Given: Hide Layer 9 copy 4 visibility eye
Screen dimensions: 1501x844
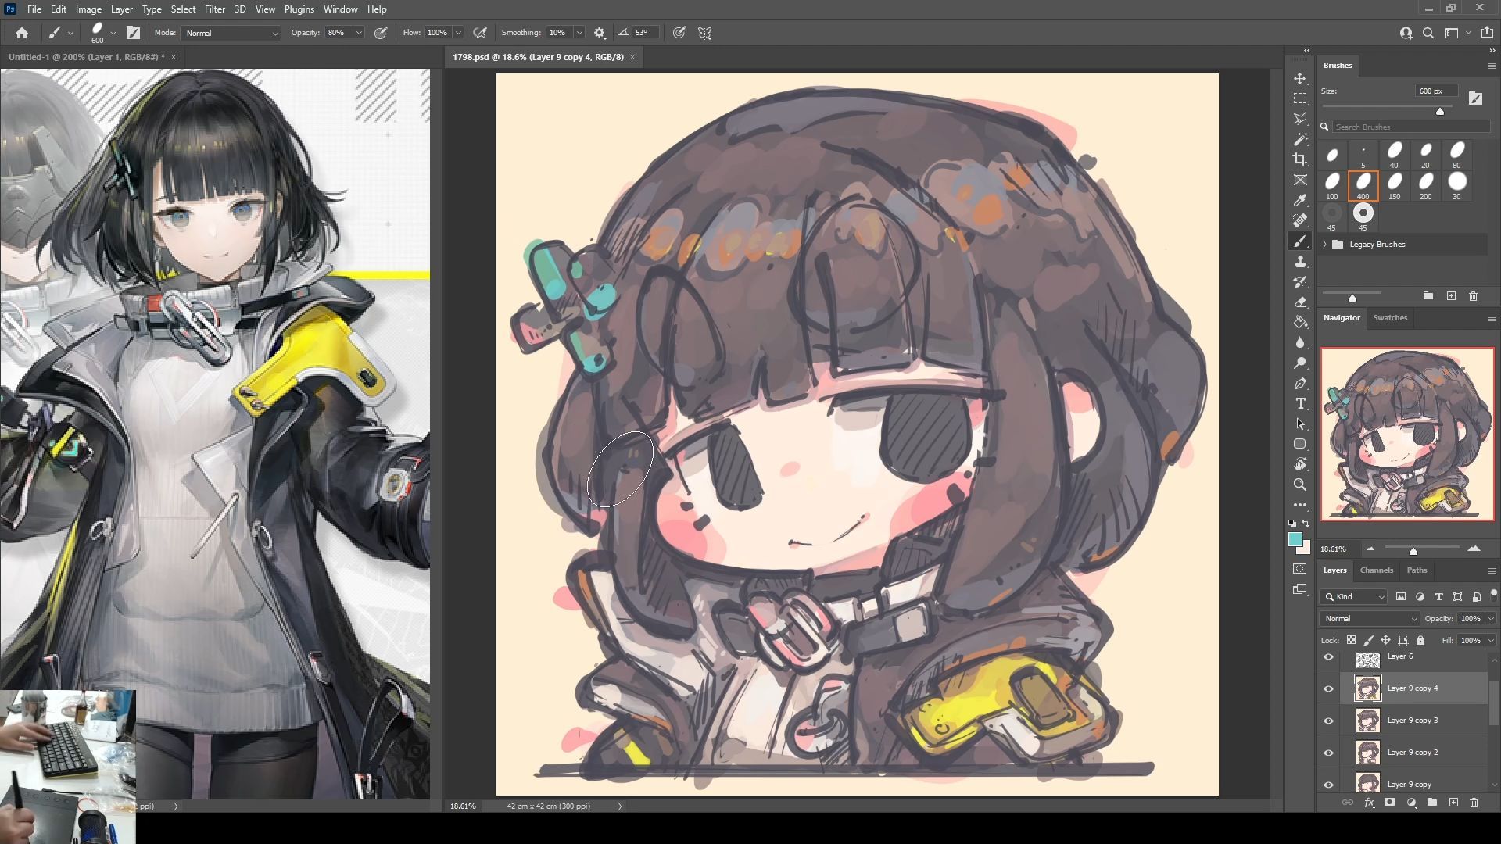Looking at the screenshot, I should (1328, 688).
